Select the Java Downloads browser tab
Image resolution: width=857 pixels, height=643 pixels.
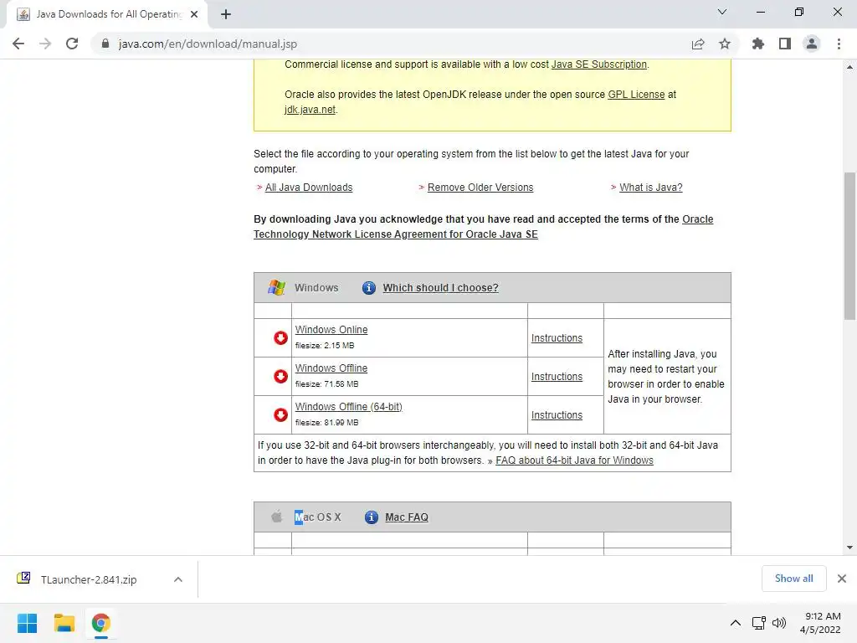108,14
